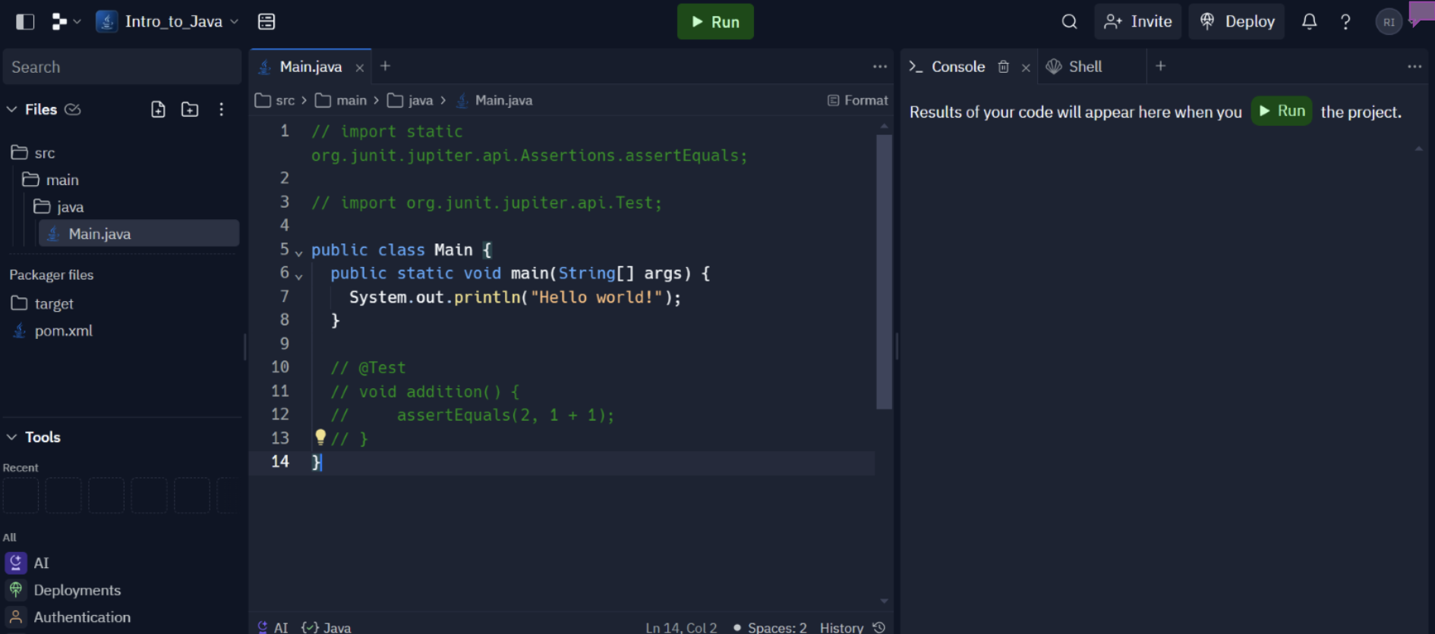Change indentation via Spaces: 2
Viewport: 1435px width, 634px height.
click(770, 627)
